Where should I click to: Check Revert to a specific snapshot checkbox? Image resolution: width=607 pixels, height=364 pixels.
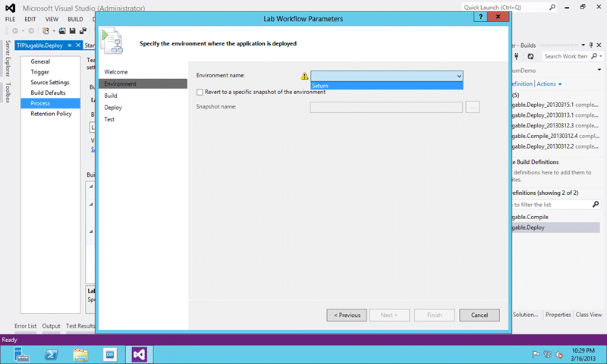tap(200, 92)
